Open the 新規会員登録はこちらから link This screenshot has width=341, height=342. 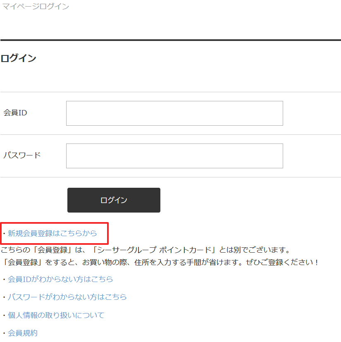coord(52,233)
